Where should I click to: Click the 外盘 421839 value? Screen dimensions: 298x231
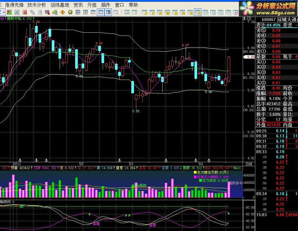click(x=273, y=125)
